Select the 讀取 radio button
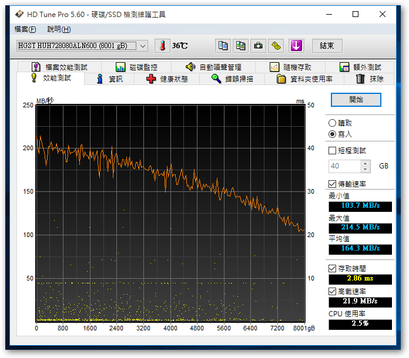409x358 pixels. (x=333, y=123)
